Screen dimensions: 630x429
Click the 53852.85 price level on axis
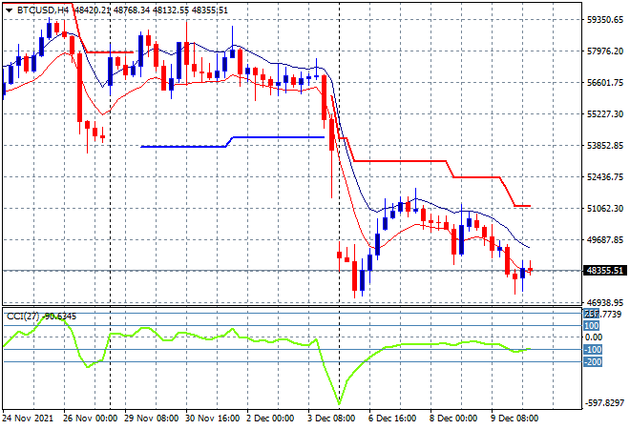click(605, 146)
